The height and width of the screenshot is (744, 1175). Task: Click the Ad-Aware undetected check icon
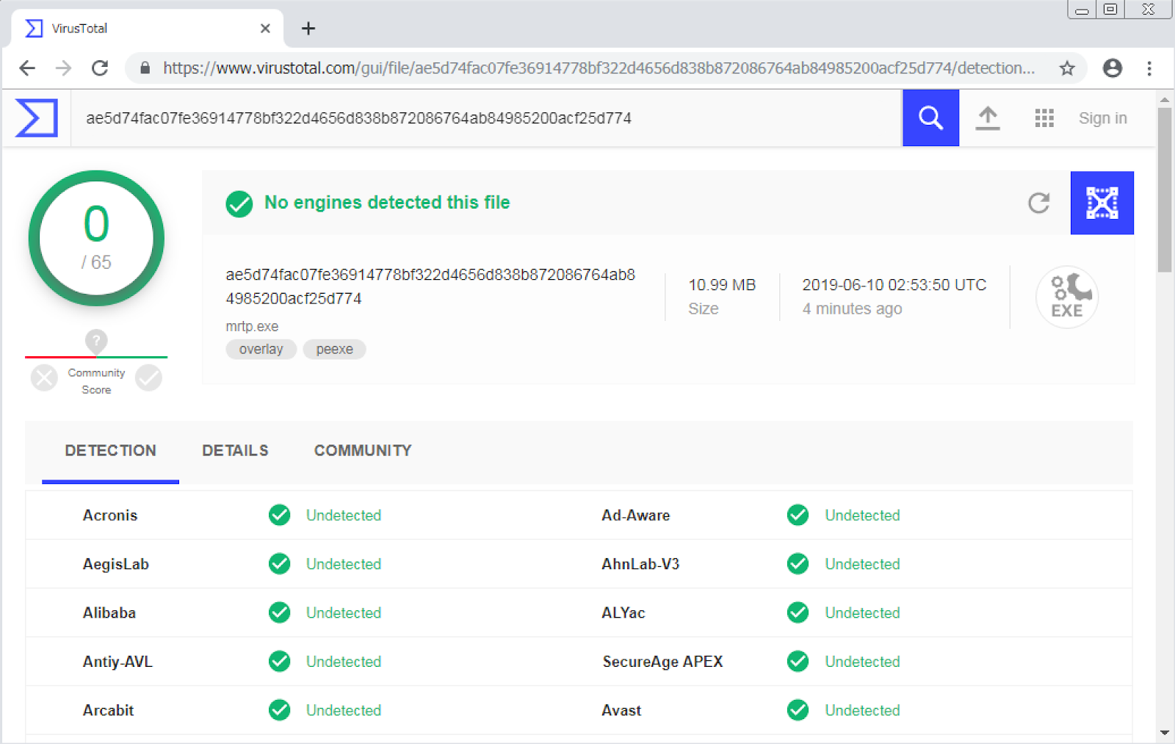point(798,515)
